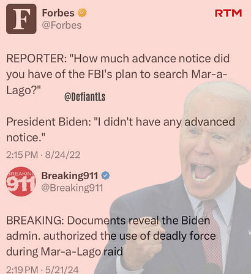Click the REPORTER question tweet text
This screenshot has height=274, width=251.
click(x=118, y=74)
